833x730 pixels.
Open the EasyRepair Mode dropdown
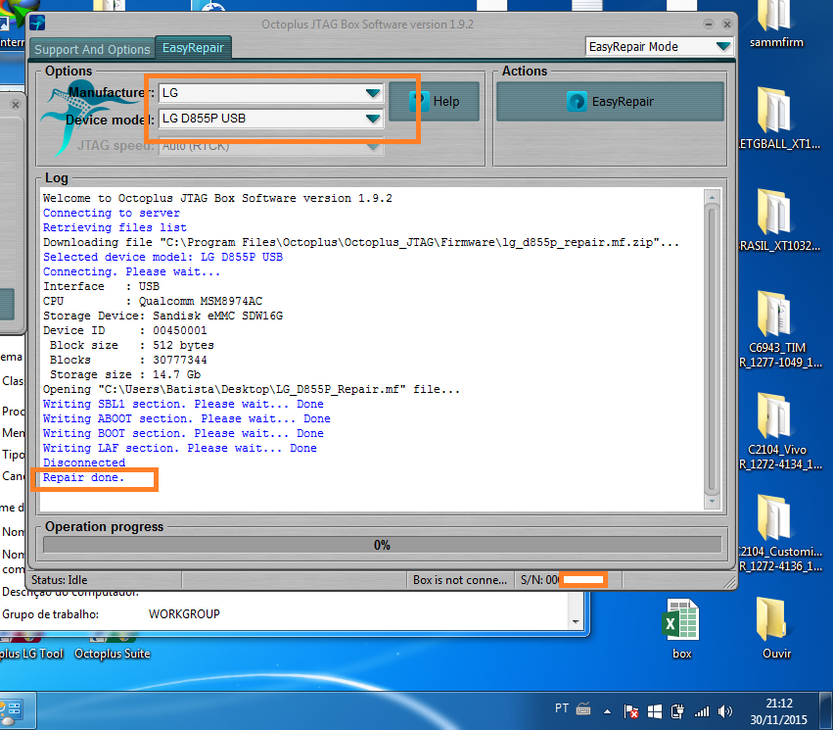(x=660, y=47)
